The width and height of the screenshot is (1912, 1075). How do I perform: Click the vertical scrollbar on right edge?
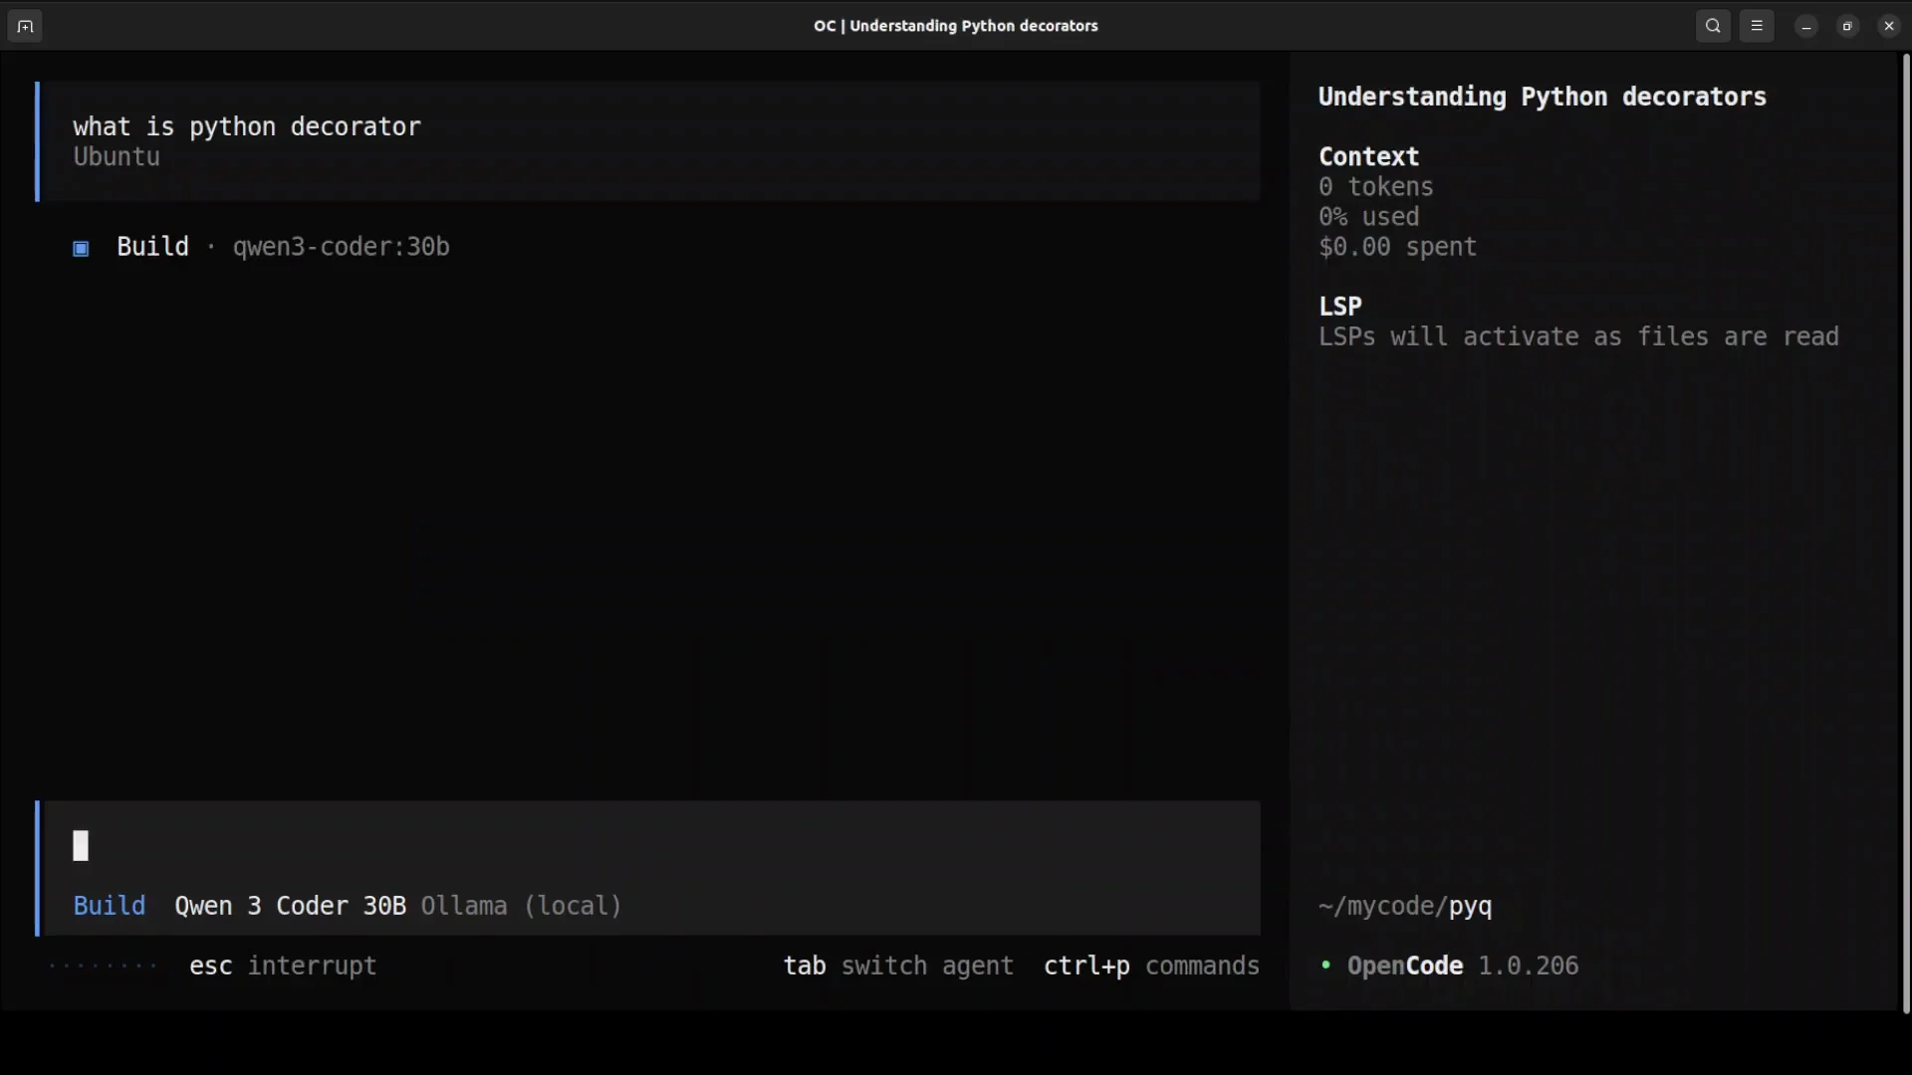pyautogui.click(x=1906, y=533)
